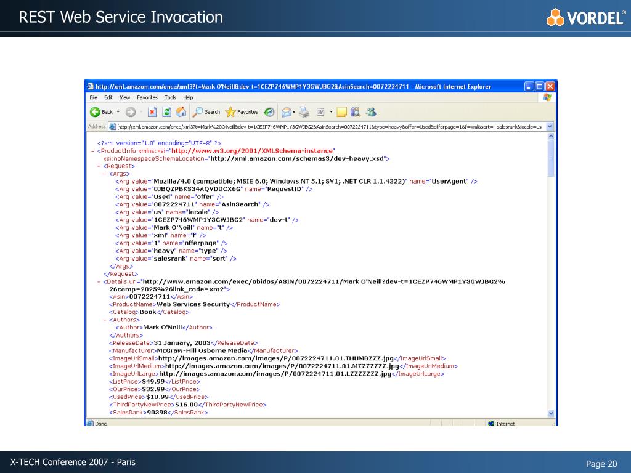Maximize the Internet Explorer window

[x=540, y=86]
